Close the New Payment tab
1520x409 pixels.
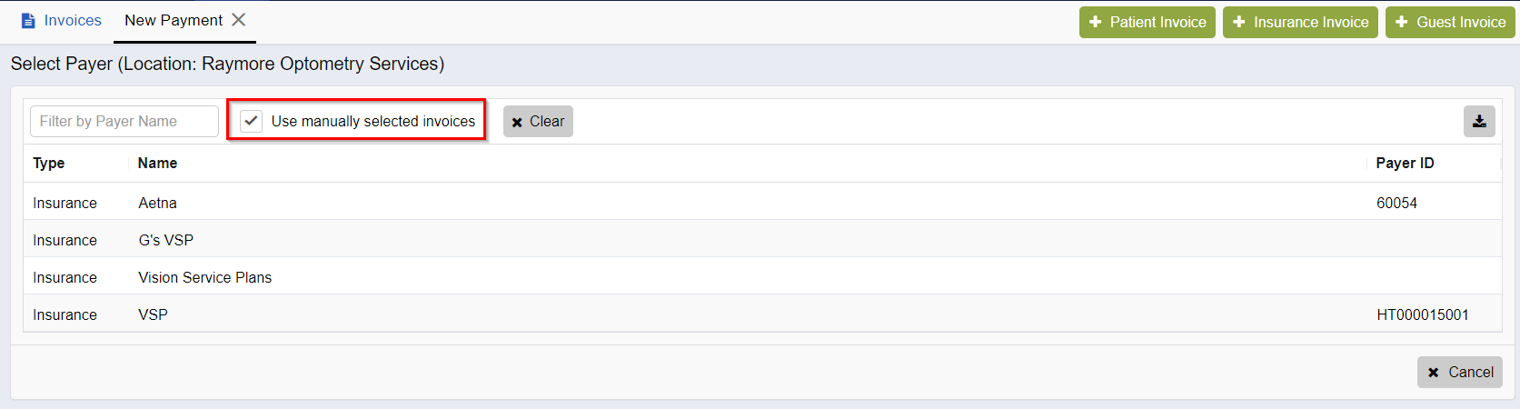(x=238, y=20)
